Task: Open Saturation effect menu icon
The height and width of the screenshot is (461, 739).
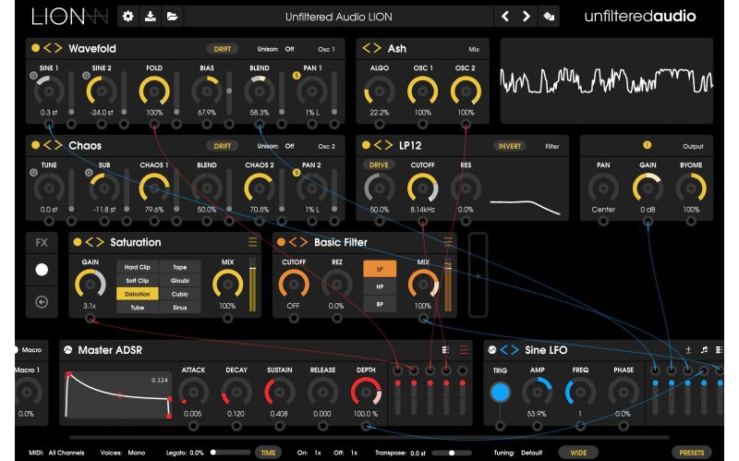Action: 253,242
